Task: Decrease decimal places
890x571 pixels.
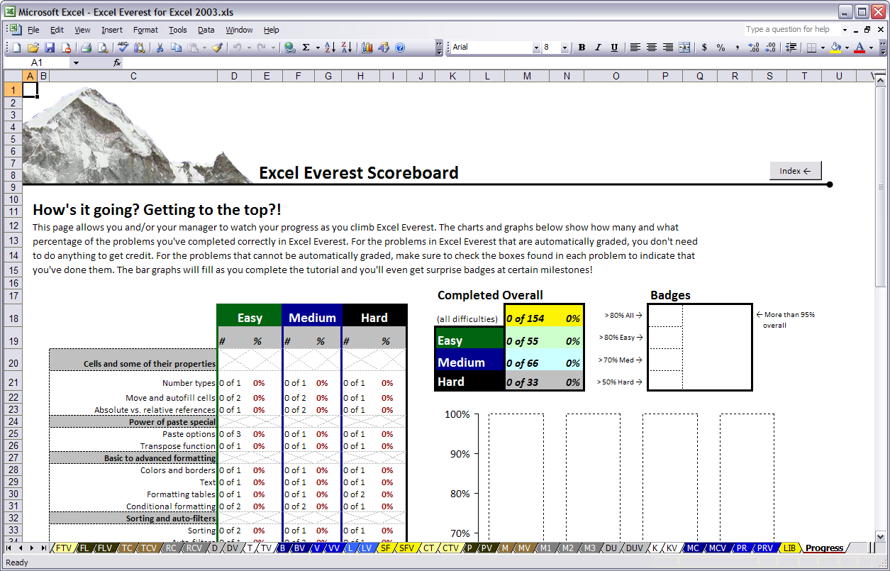Action: pyautogui.click(x=769, y=48)
